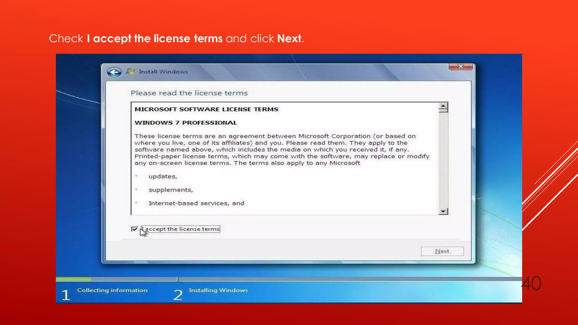
Task: Click the blue back arrow button
Action: click(x=114, y=73)
